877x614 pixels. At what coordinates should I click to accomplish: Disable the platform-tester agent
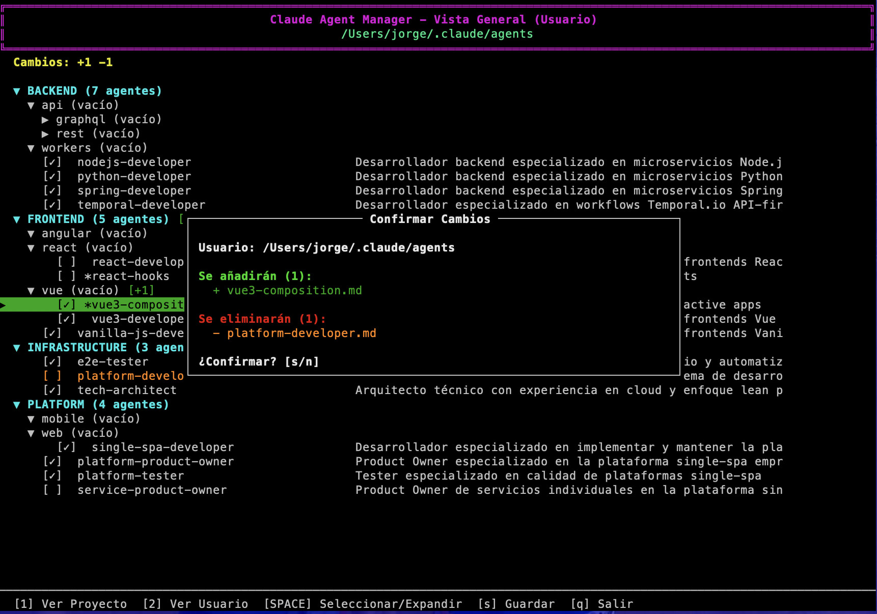point(52,476)
